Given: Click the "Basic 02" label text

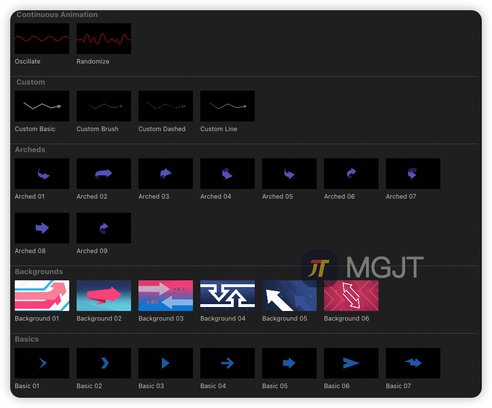Looking at the screenshot, I should (x=89, y=386).
